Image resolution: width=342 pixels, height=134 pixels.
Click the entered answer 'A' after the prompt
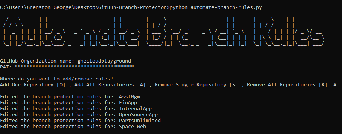[335, 84]
